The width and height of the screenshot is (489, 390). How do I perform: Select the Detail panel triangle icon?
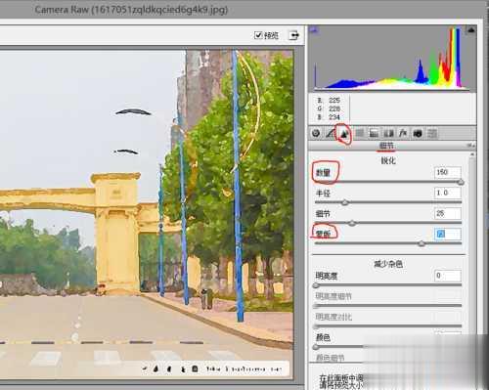(x=344, y=133)
